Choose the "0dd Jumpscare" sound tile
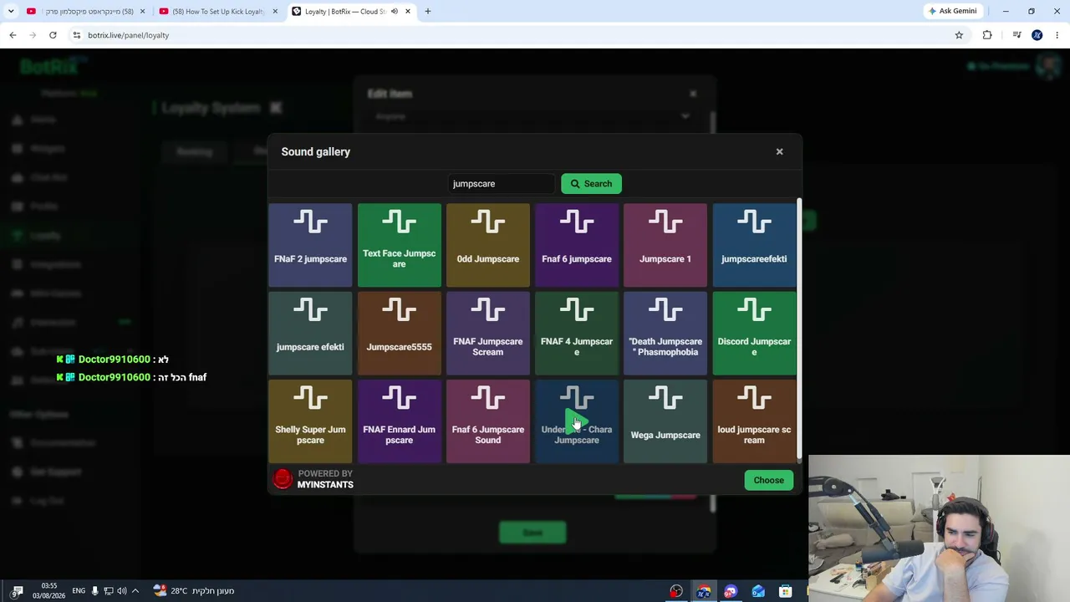The width and height of the screenshot is (1070, 602). 488,245
